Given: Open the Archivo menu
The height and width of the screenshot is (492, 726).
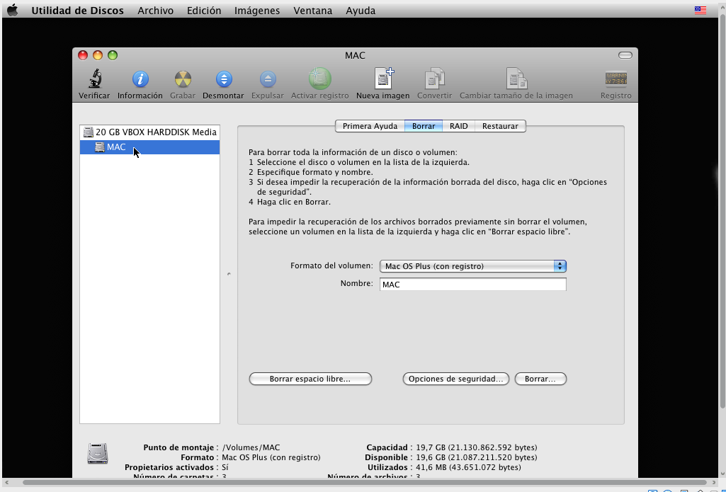Looking at the screenshot, I should tap(156, 10).
